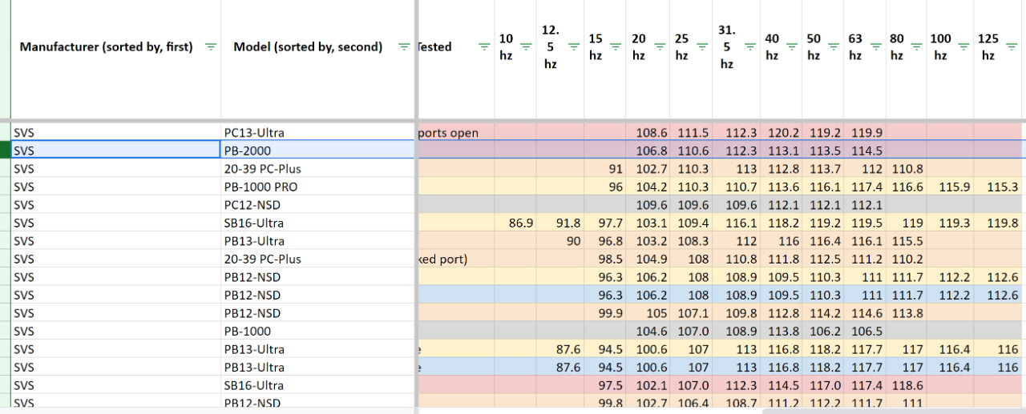Select the 104.6 value in PB-1000 row
Image resolution: width=1026 pixels, height=414 pixels.
(x=648, y=331)
